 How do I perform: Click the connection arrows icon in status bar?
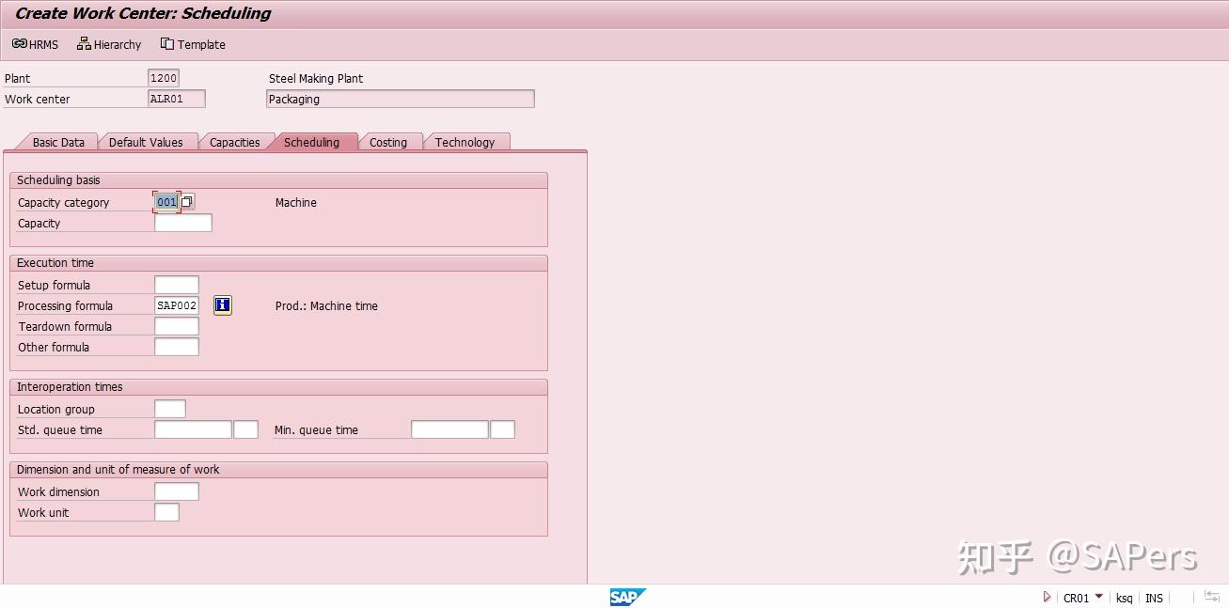tap(1212, 597)
